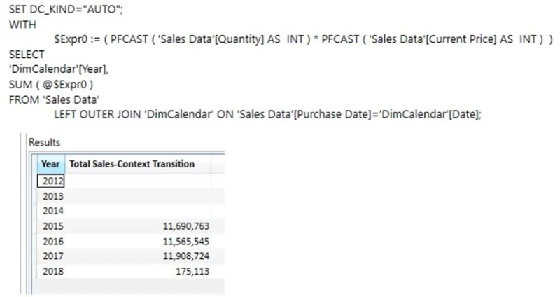
Task: Select the 2014 year cell
Action: (51, 211)
